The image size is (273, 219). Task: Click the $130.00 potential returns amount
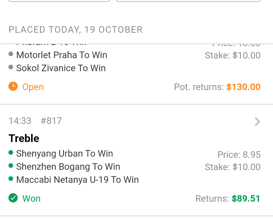tap(243, 87)
